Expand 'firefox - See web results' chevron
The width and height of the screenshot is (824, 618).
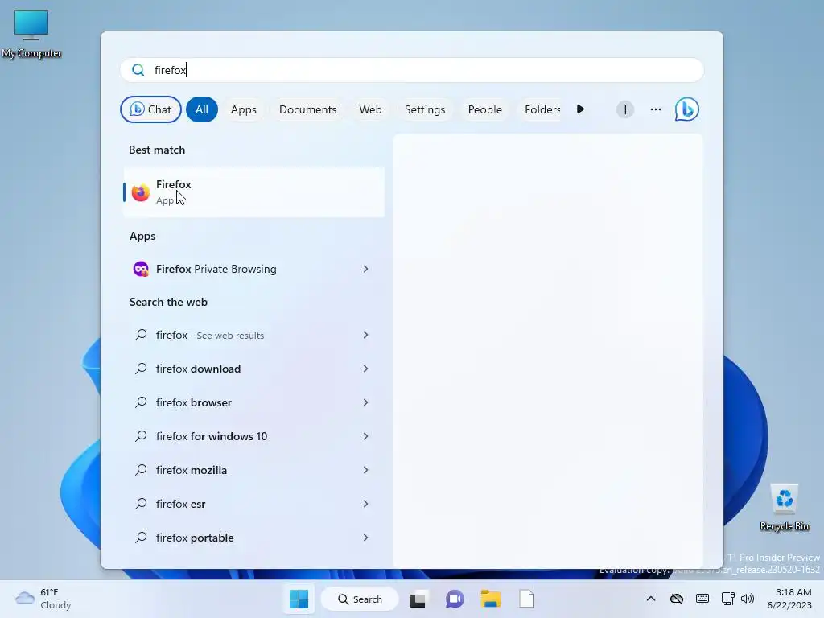366,335
